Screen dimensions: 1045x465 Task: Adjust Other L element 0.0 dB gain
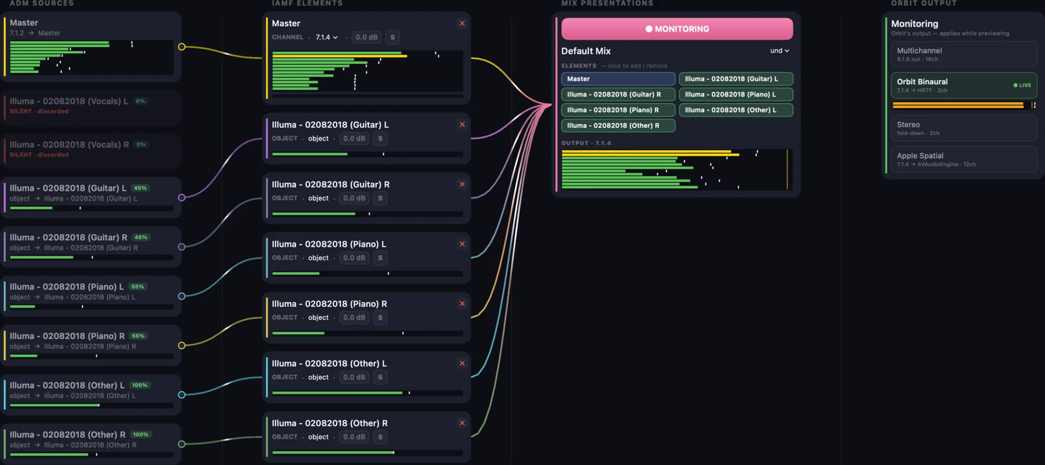coord(354,377)
